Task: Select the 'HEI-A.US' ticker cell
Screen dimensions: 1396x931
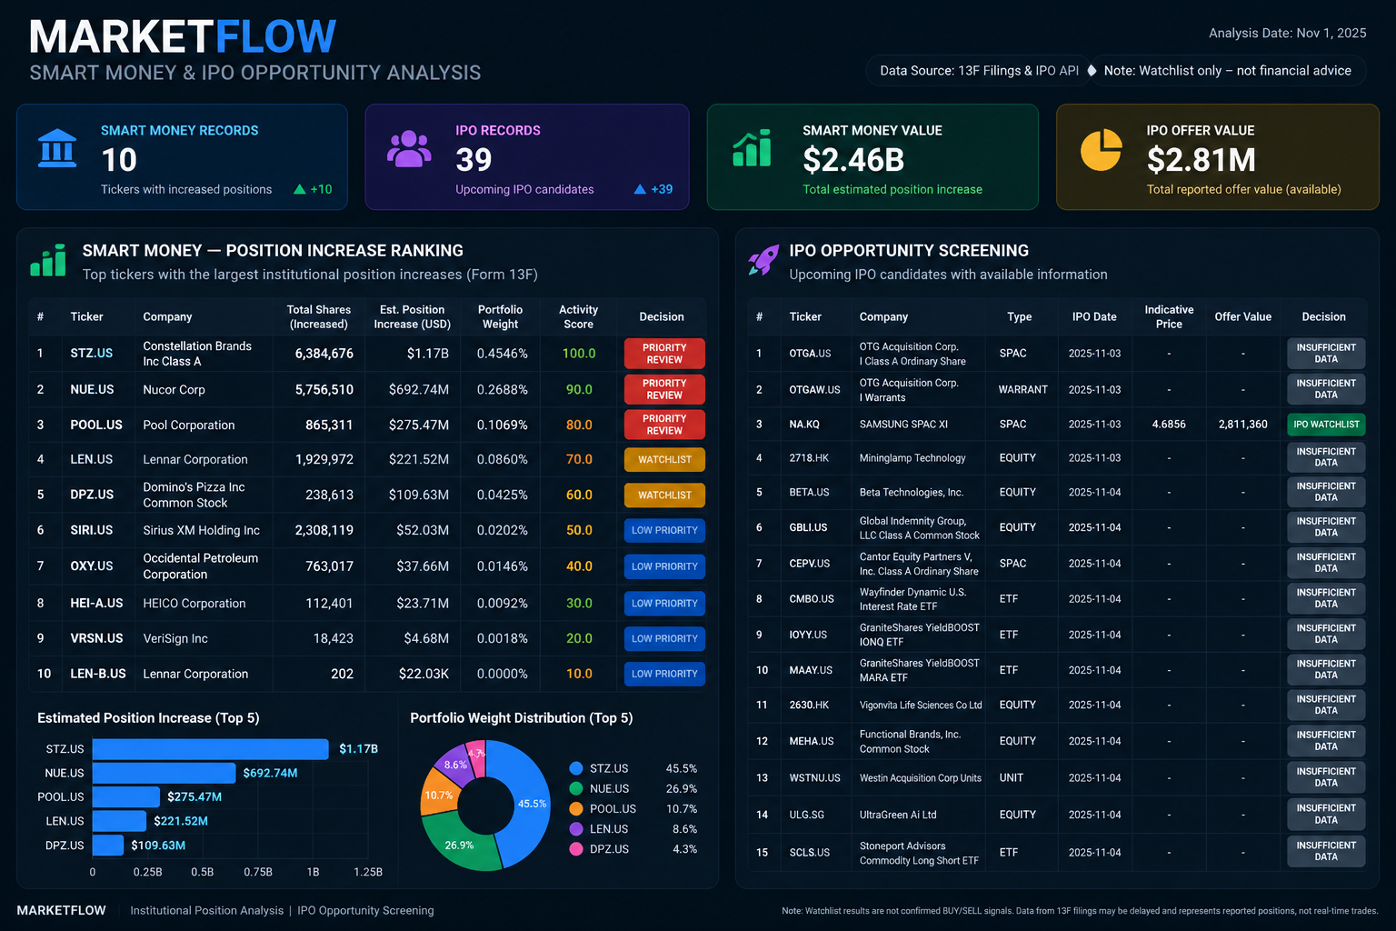Action: click(96, 603)
